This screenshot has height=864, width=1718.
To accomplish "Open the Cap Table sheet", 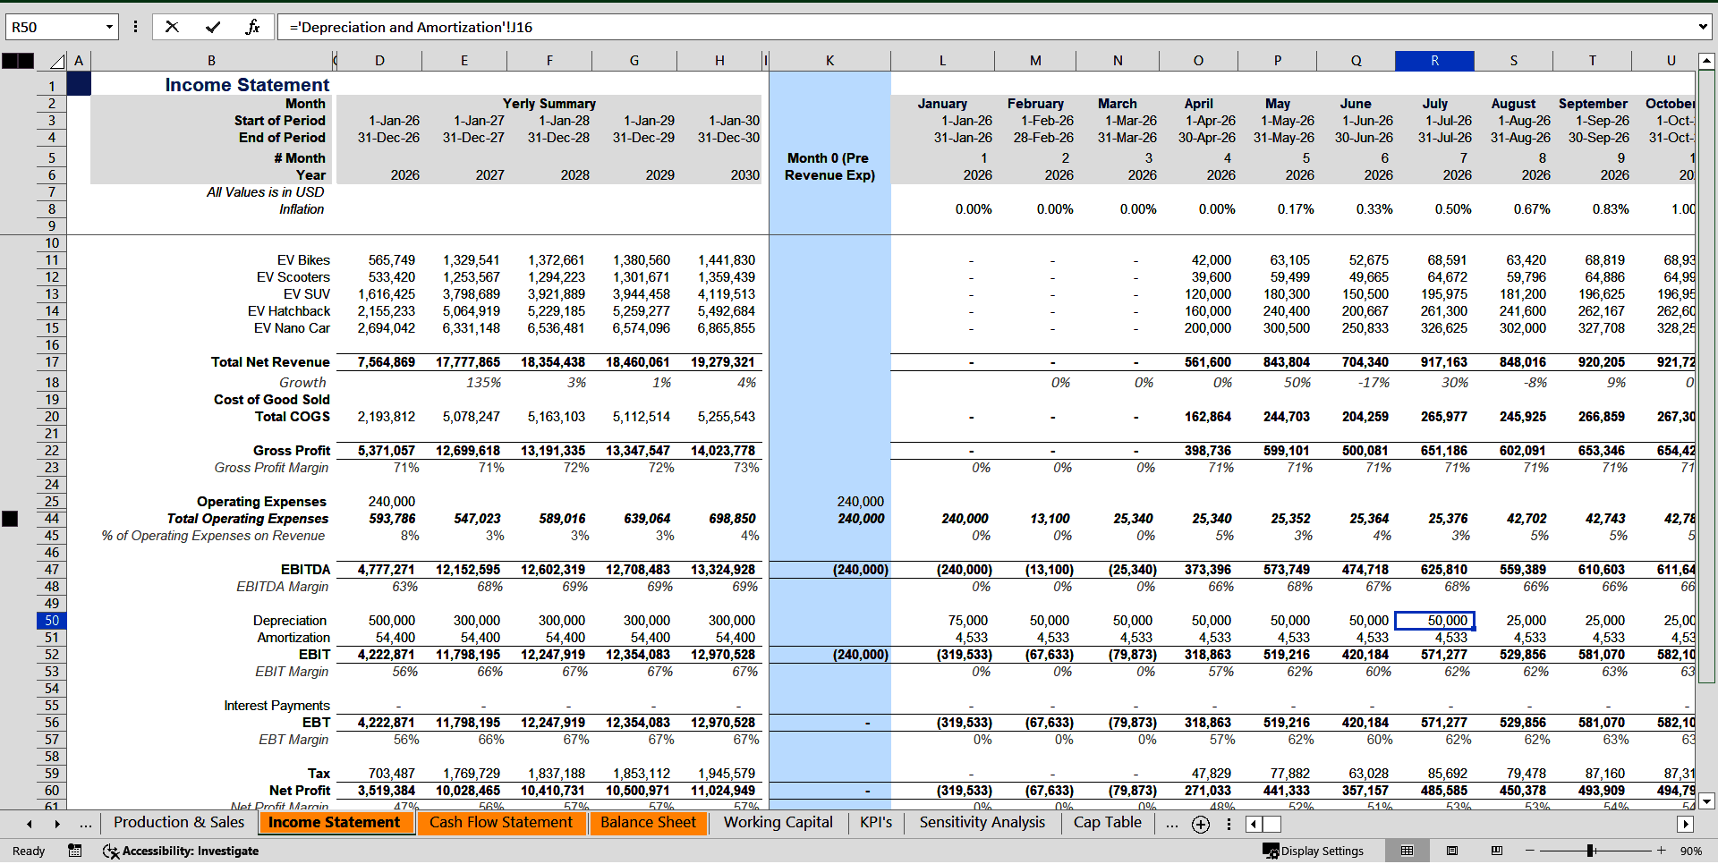I will coord(1108,823).
